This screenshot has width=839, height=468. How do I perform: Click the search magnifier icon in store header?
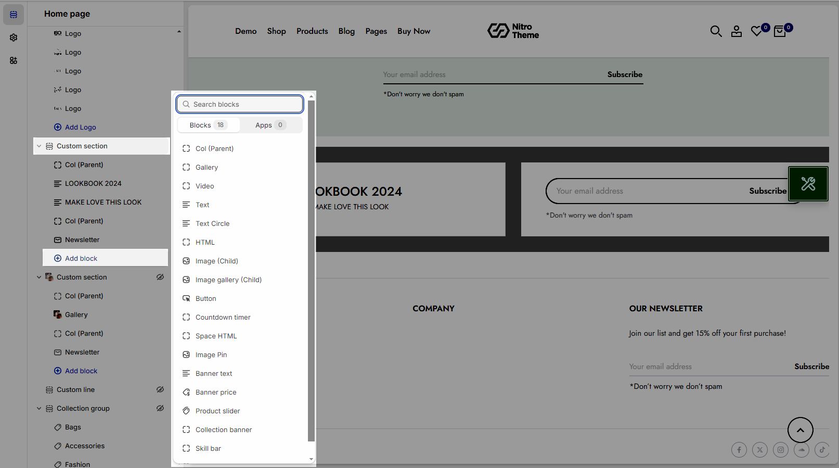(716, 31)
